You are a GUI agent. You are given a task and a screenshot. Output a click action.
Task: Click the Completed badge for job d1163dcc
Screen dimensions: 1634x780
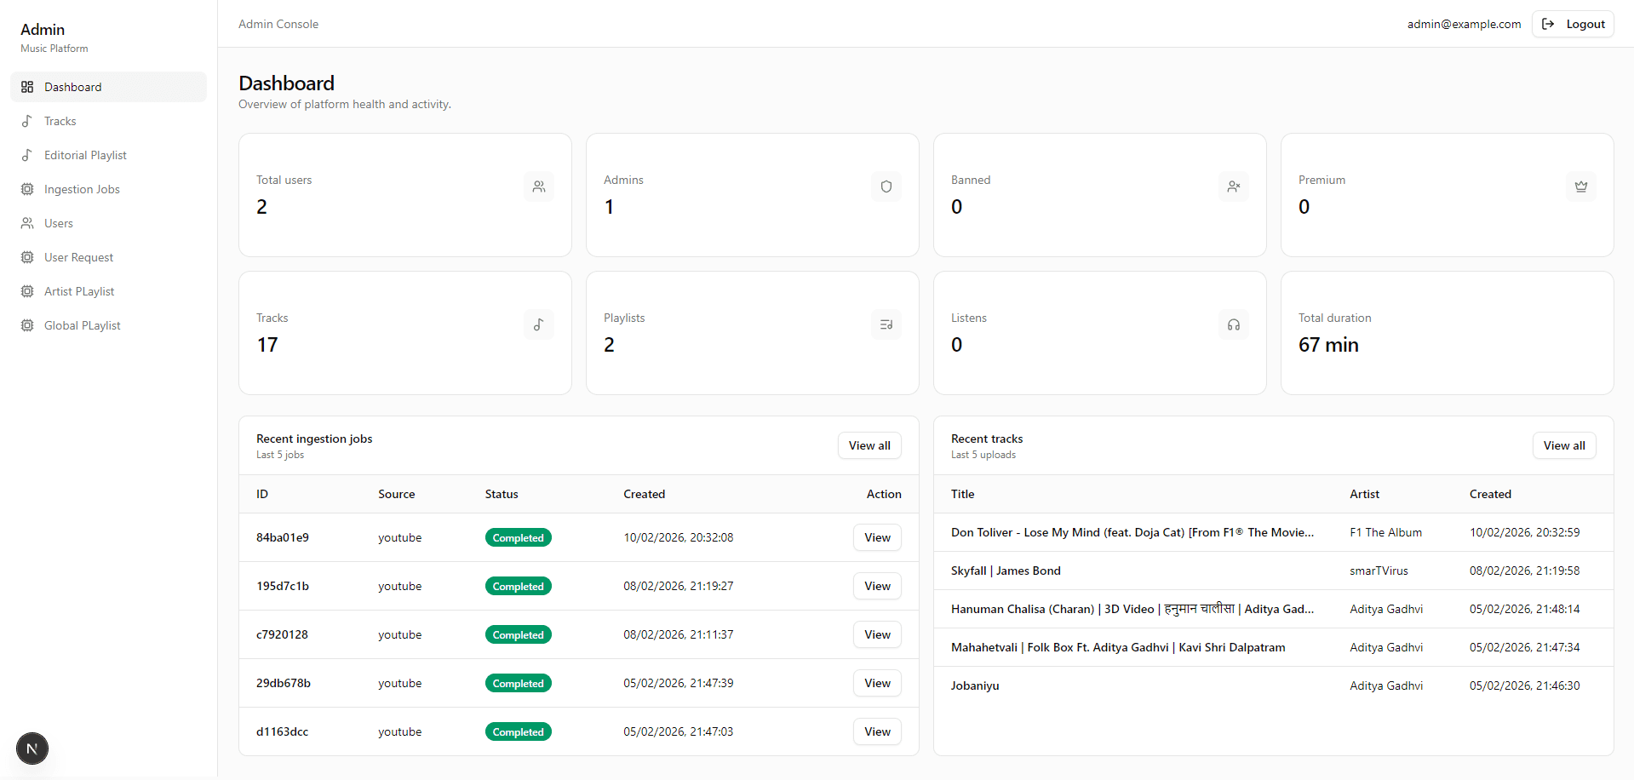click(x=518, y=731)
